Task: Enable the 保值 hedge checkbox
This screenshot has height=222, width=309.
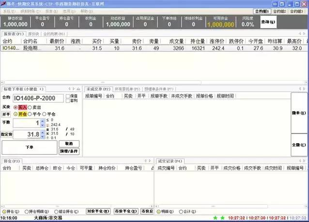Action: point(68,96)
